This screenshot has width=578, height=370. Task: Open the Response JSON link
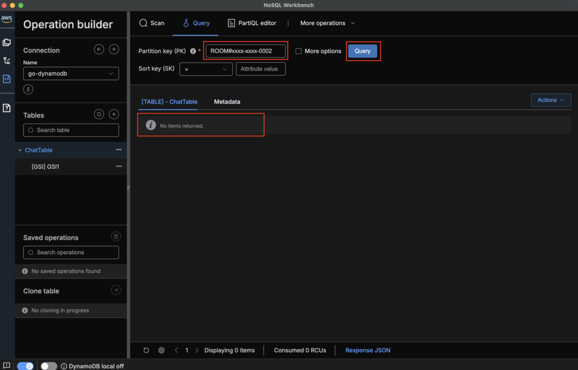click(367, 350)
